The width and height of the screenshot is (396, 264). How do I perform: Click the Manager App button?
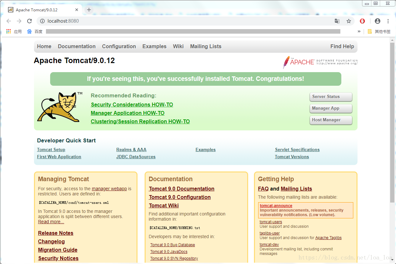coord(331,108)
